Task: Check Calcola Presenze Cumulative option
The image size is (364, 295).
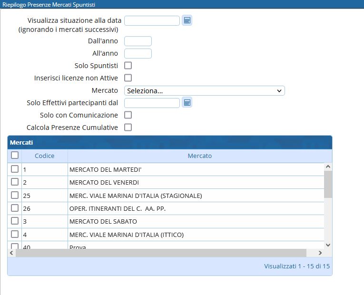Action: coord(128,128)
